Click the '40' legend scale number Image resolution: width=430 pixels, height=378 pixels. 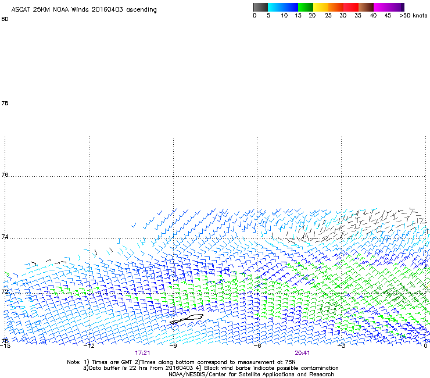click(x=373, y=16)
